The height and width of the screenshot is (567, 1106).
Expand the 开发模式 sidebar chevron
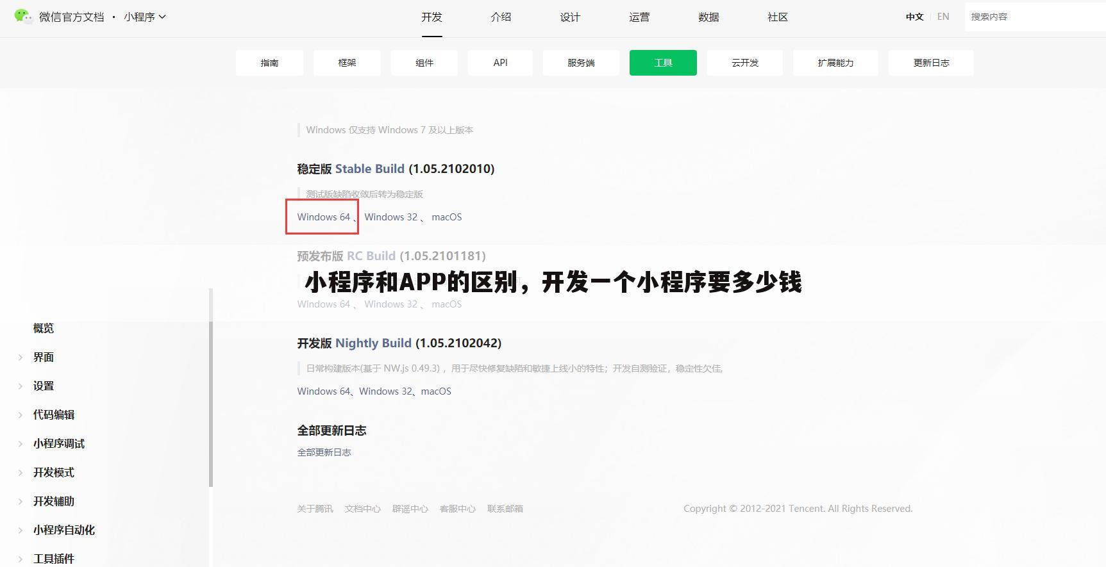pos(21,473)
